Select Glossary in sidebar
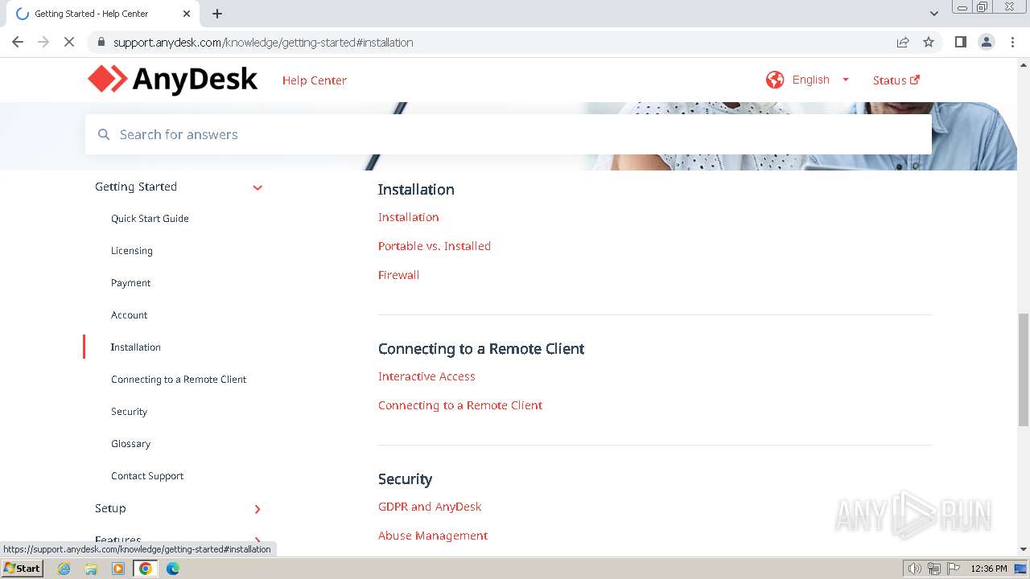The width and height of the screenshot is (1030, 579). 131,444
